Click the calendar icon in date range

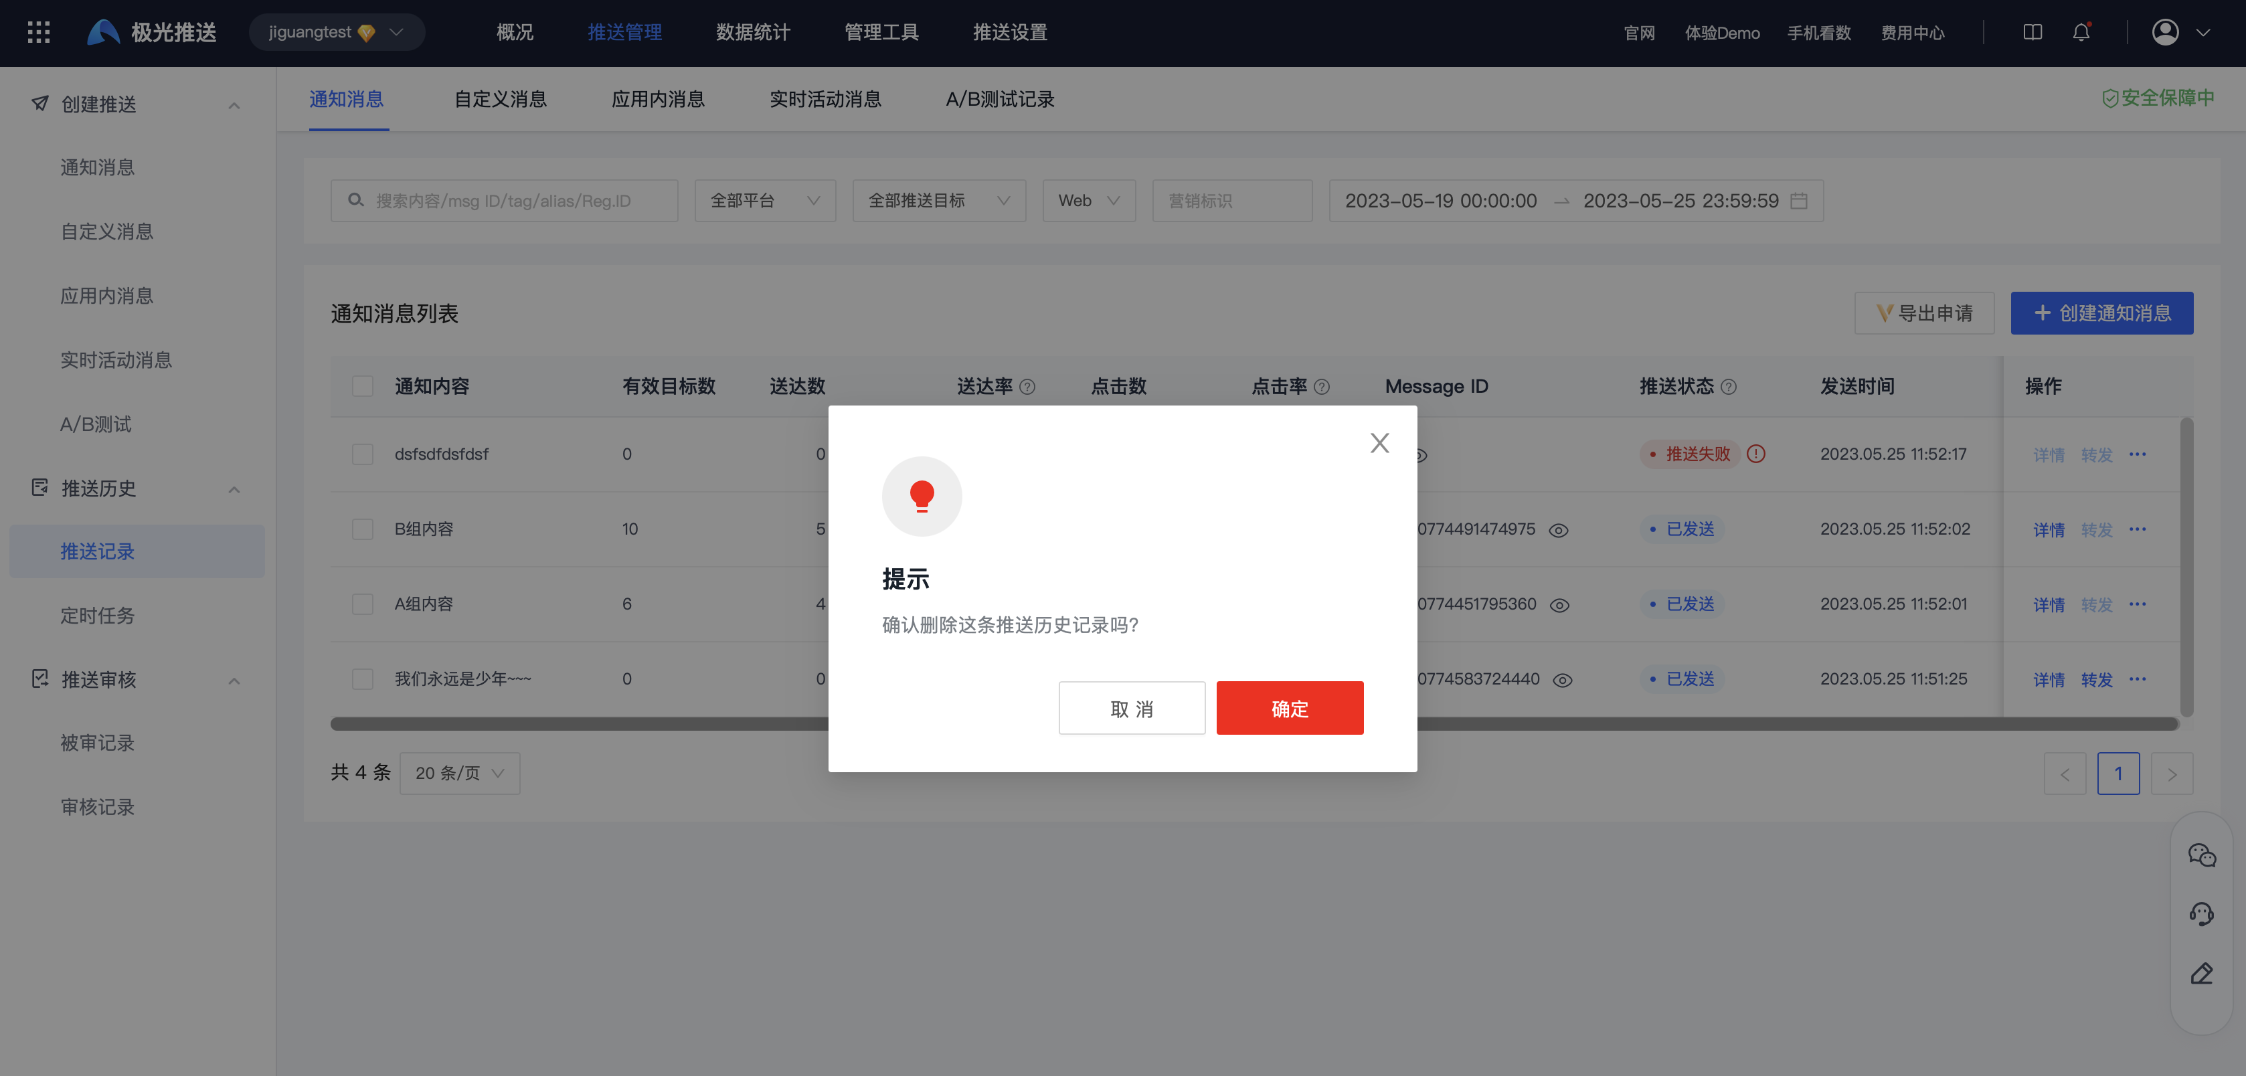tap(1799, 201)
